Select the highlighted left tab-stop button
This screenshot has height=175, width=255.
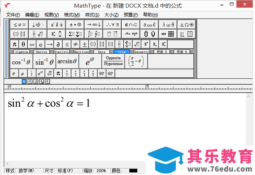pos(24,81)
